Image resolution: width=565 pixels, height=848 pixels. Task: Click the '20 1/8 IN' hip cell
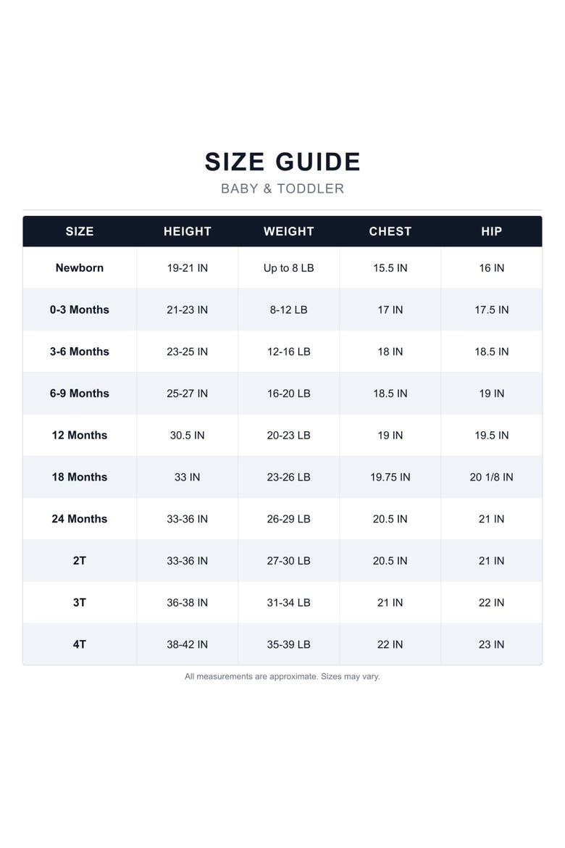[x=491, y=477]
